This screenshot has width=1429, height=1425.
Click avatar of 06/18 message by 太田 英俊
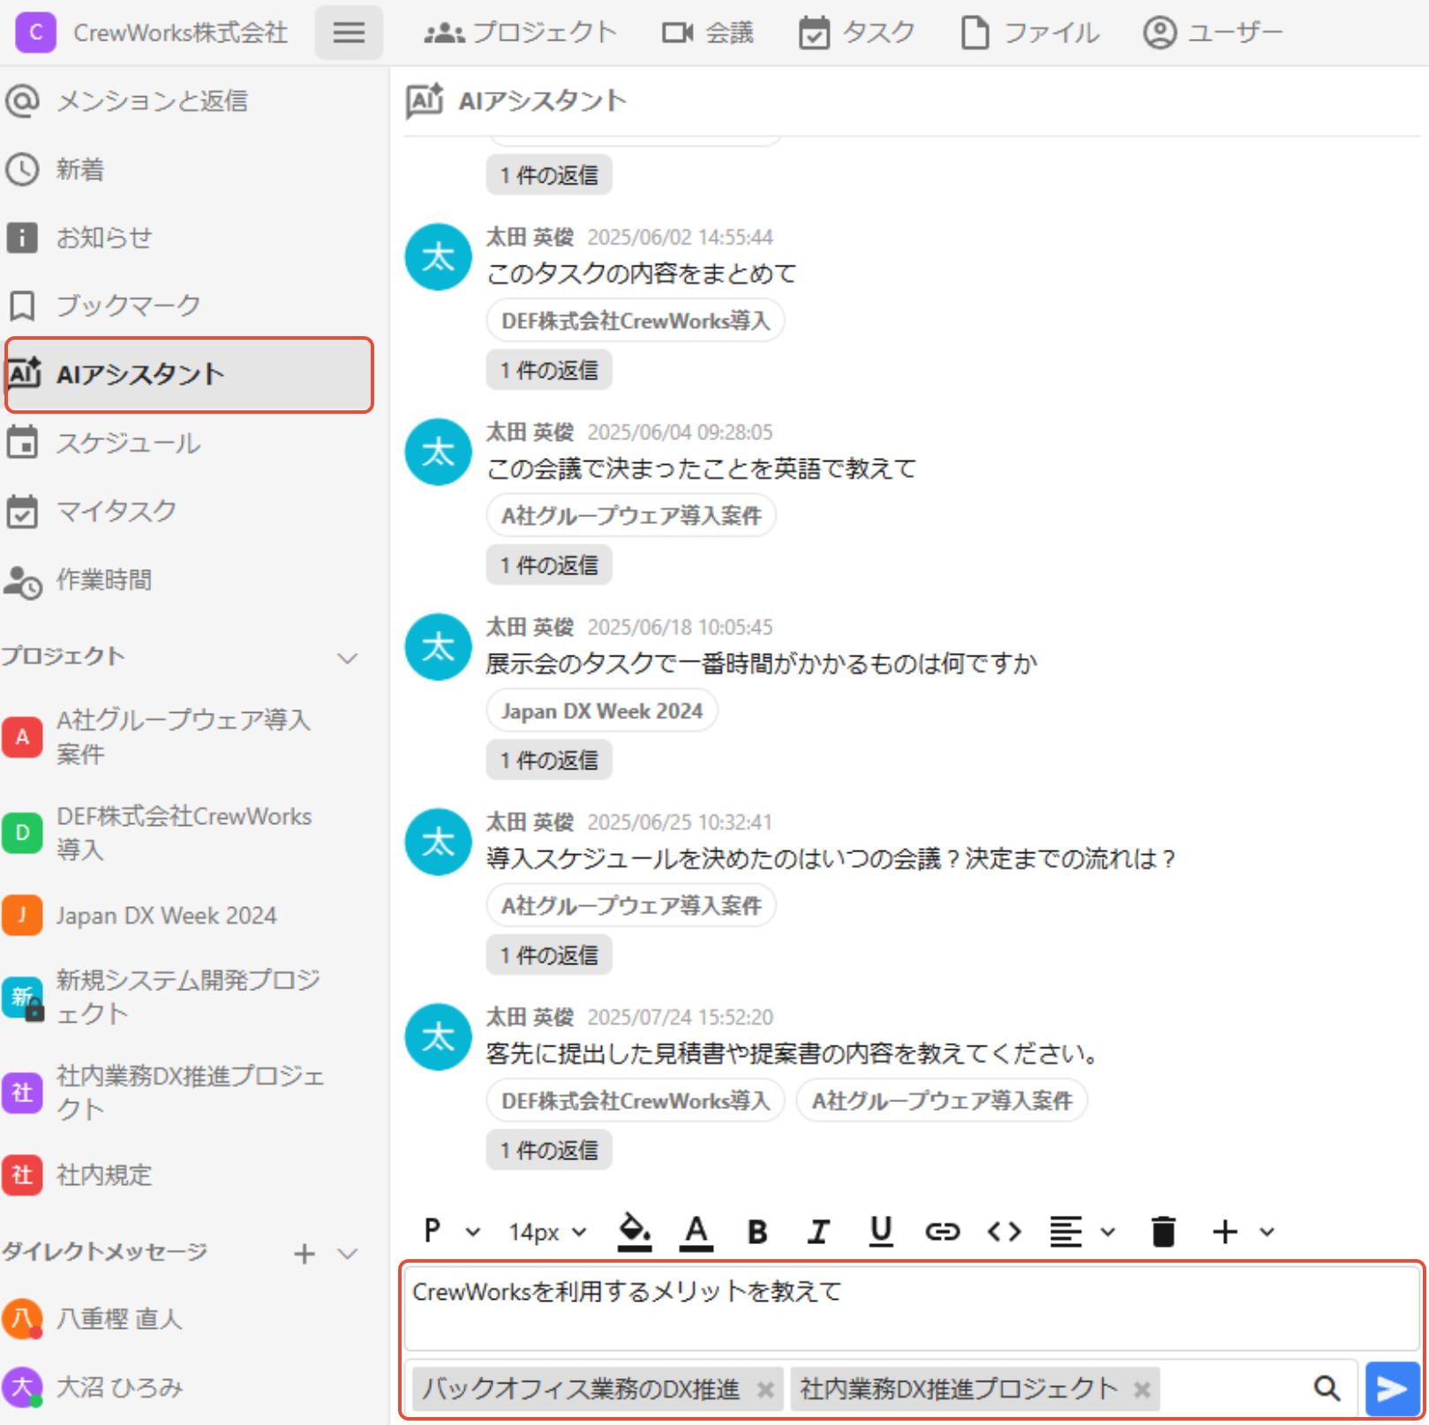point(438,647)
